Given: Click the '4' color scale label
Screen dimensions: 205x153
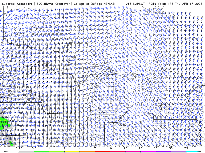Looking at the screenshot, I should click(x=80, y=148).
